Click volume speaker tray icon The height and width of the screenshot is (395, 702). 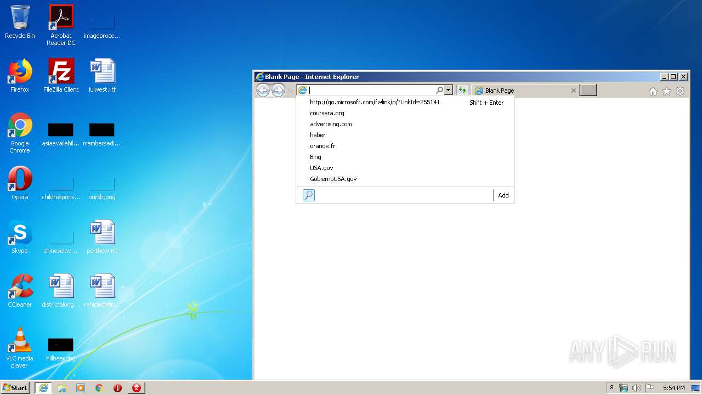tap(637, 388)
